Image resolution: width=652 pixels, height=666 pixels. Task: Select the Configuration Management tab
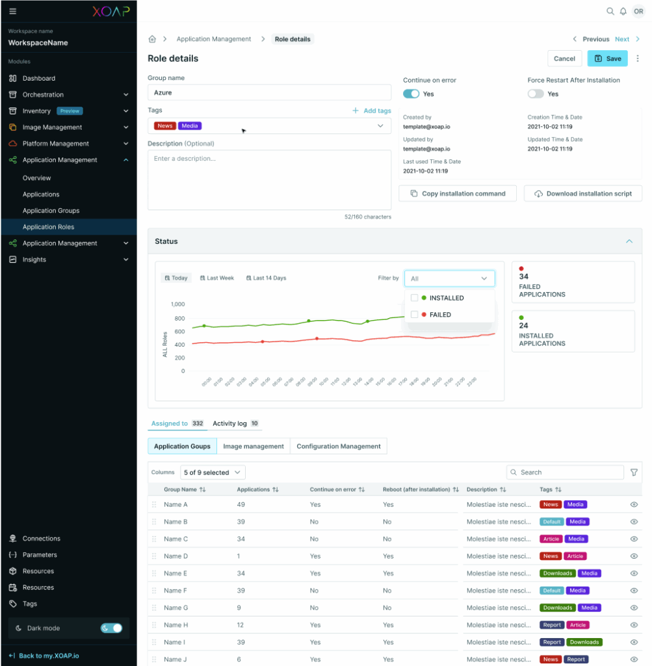click(338, 446)
